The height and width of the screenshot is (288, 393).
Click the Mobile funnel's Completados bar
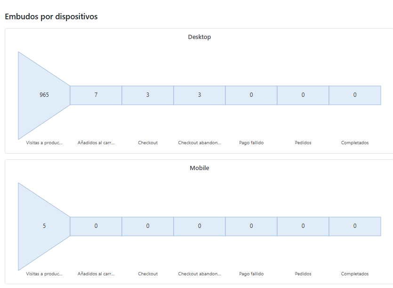pos(355,226)
